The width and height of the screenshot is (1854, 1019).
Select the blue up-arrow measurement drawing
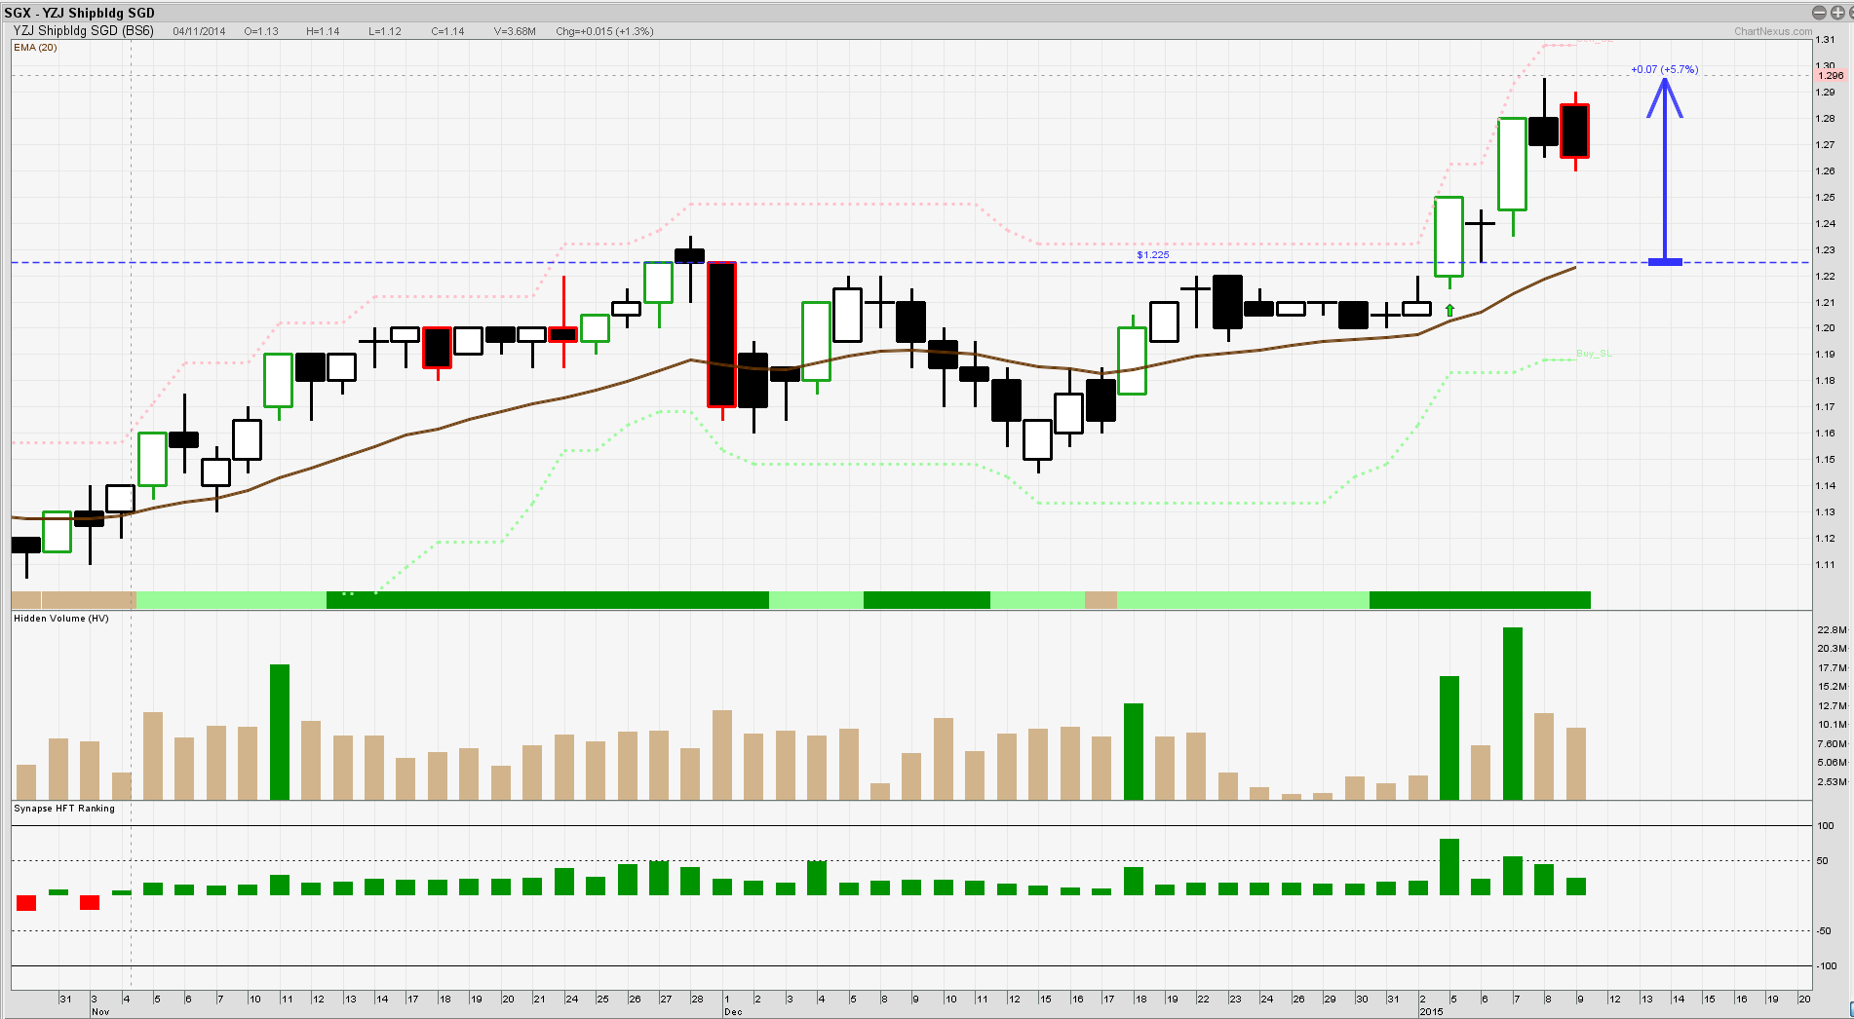point(1665,166)
